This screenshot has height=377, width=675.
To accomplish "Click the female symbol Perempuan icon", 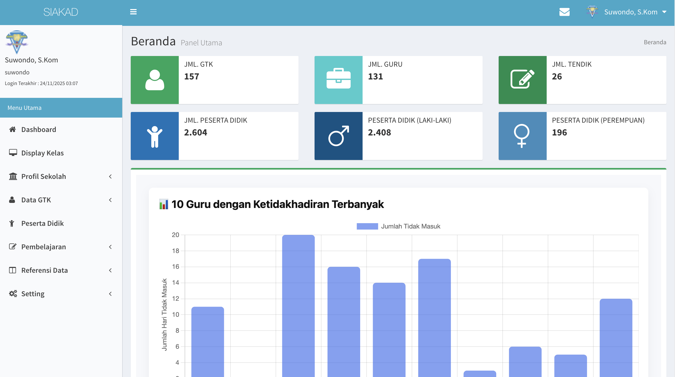I will click(x=522, y=136).
